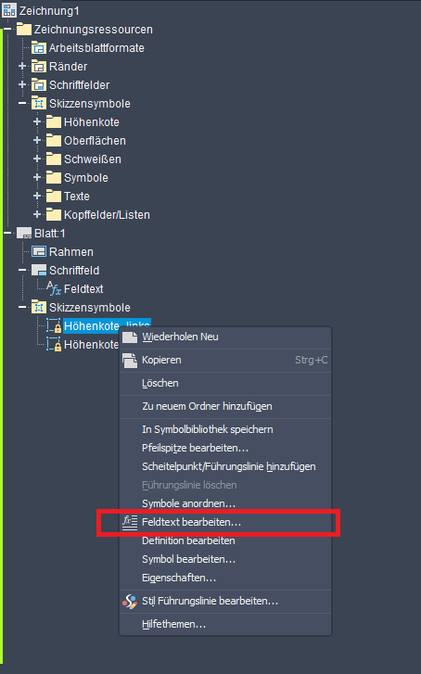This screenshot has height=674, width=421.
Task: Collapse the Zeichnungsressourcen node
Action: pyautogui.click(x=7, y=30)
